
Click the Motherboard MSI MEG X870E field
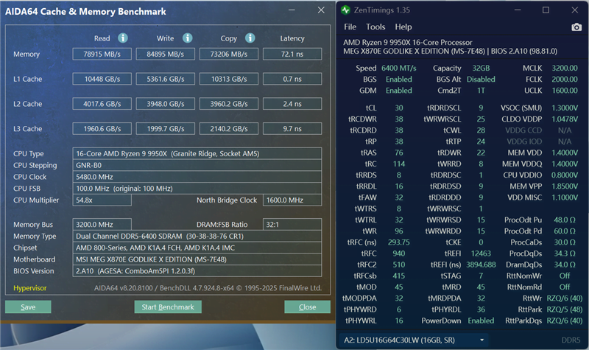click(x=197, y=259)
